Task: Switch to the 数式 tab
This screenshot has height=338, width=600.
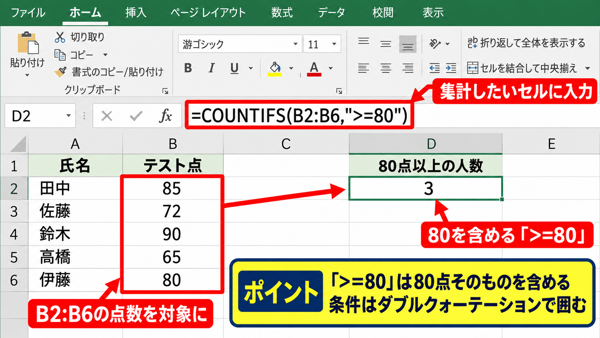Action: point(282,13)
